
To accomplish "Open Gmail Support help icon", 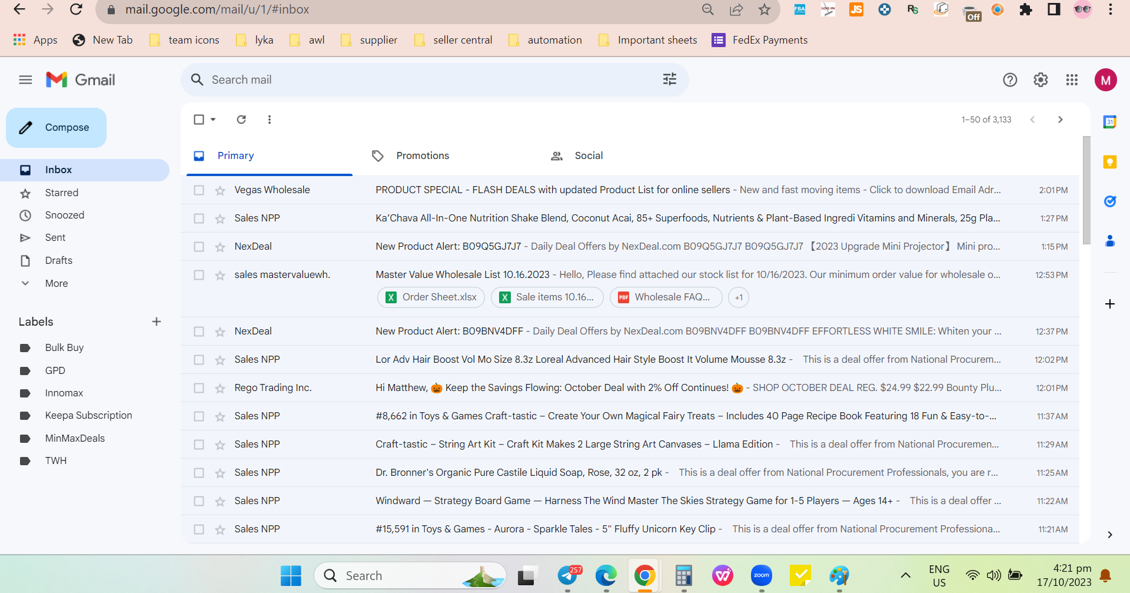I will pos(1010,79).
